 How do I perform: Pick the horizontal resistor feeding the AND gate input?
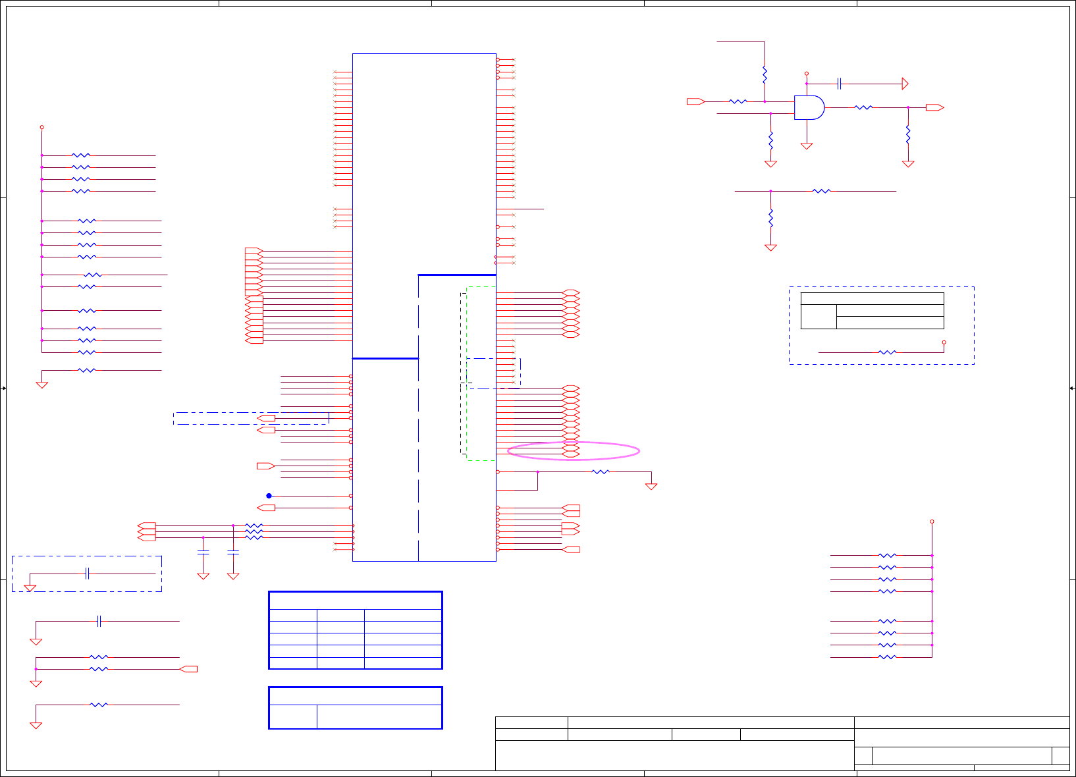pyautogui.click(x=738, y=101)
